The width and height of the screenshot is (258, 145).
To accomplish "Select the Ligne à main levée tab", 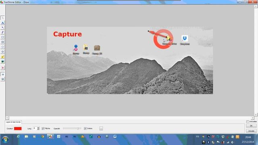I will 13,122.
